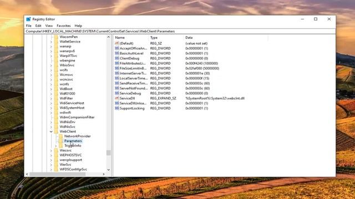Expand the WalletService key
Viewport: 355px width, 199px height.
pyautogui.click(x=51, y=41)
